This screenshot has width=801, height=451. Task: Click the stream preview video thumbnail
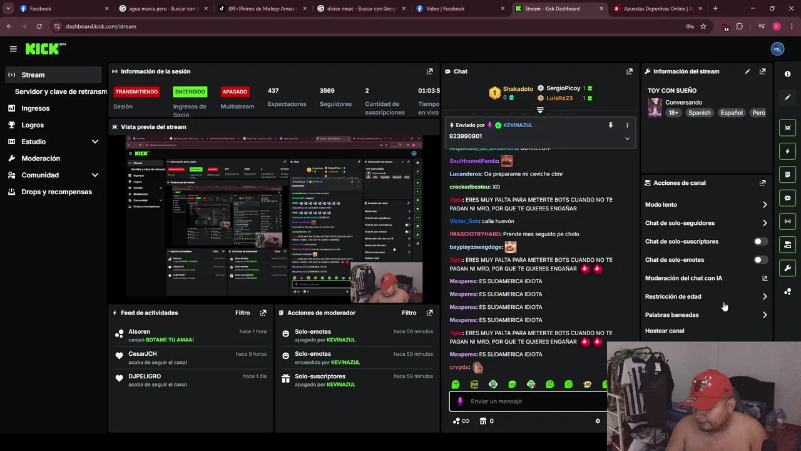coord(273,219)
